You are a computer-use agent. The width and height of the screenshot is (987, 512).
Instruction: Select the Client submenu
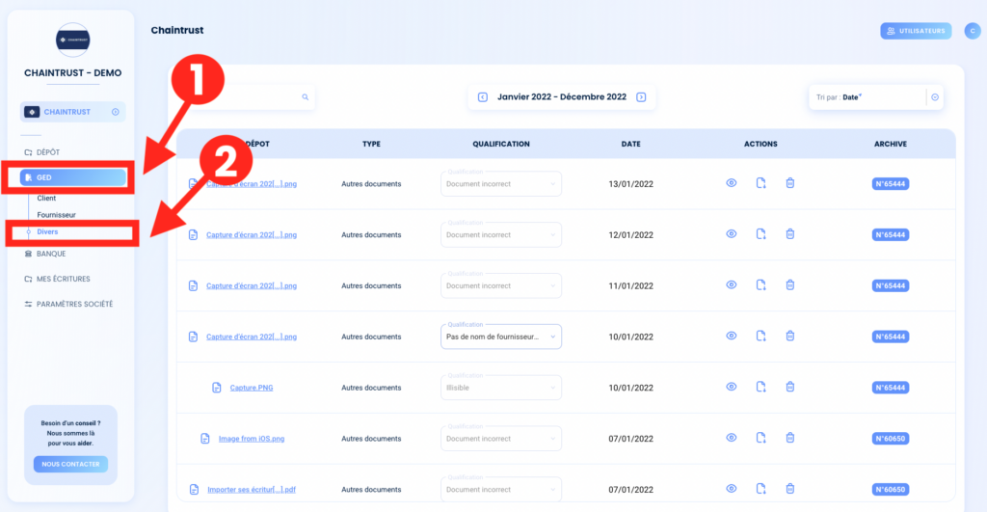(46, 198)
